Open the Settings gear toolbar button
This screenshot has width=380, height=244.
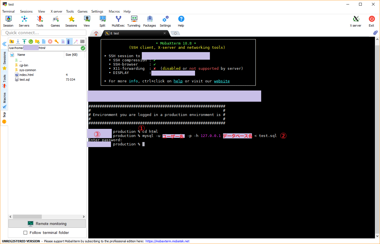(165, 21)
